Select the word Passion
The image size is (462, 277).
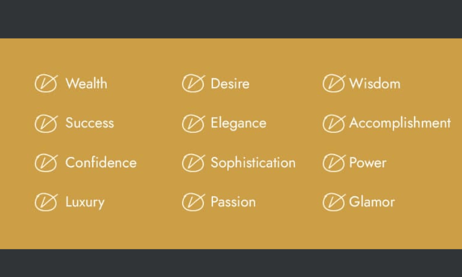coord(233,202)
